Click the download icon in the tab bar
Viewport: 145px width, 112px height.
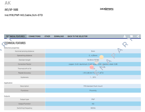tap(125, 36)
